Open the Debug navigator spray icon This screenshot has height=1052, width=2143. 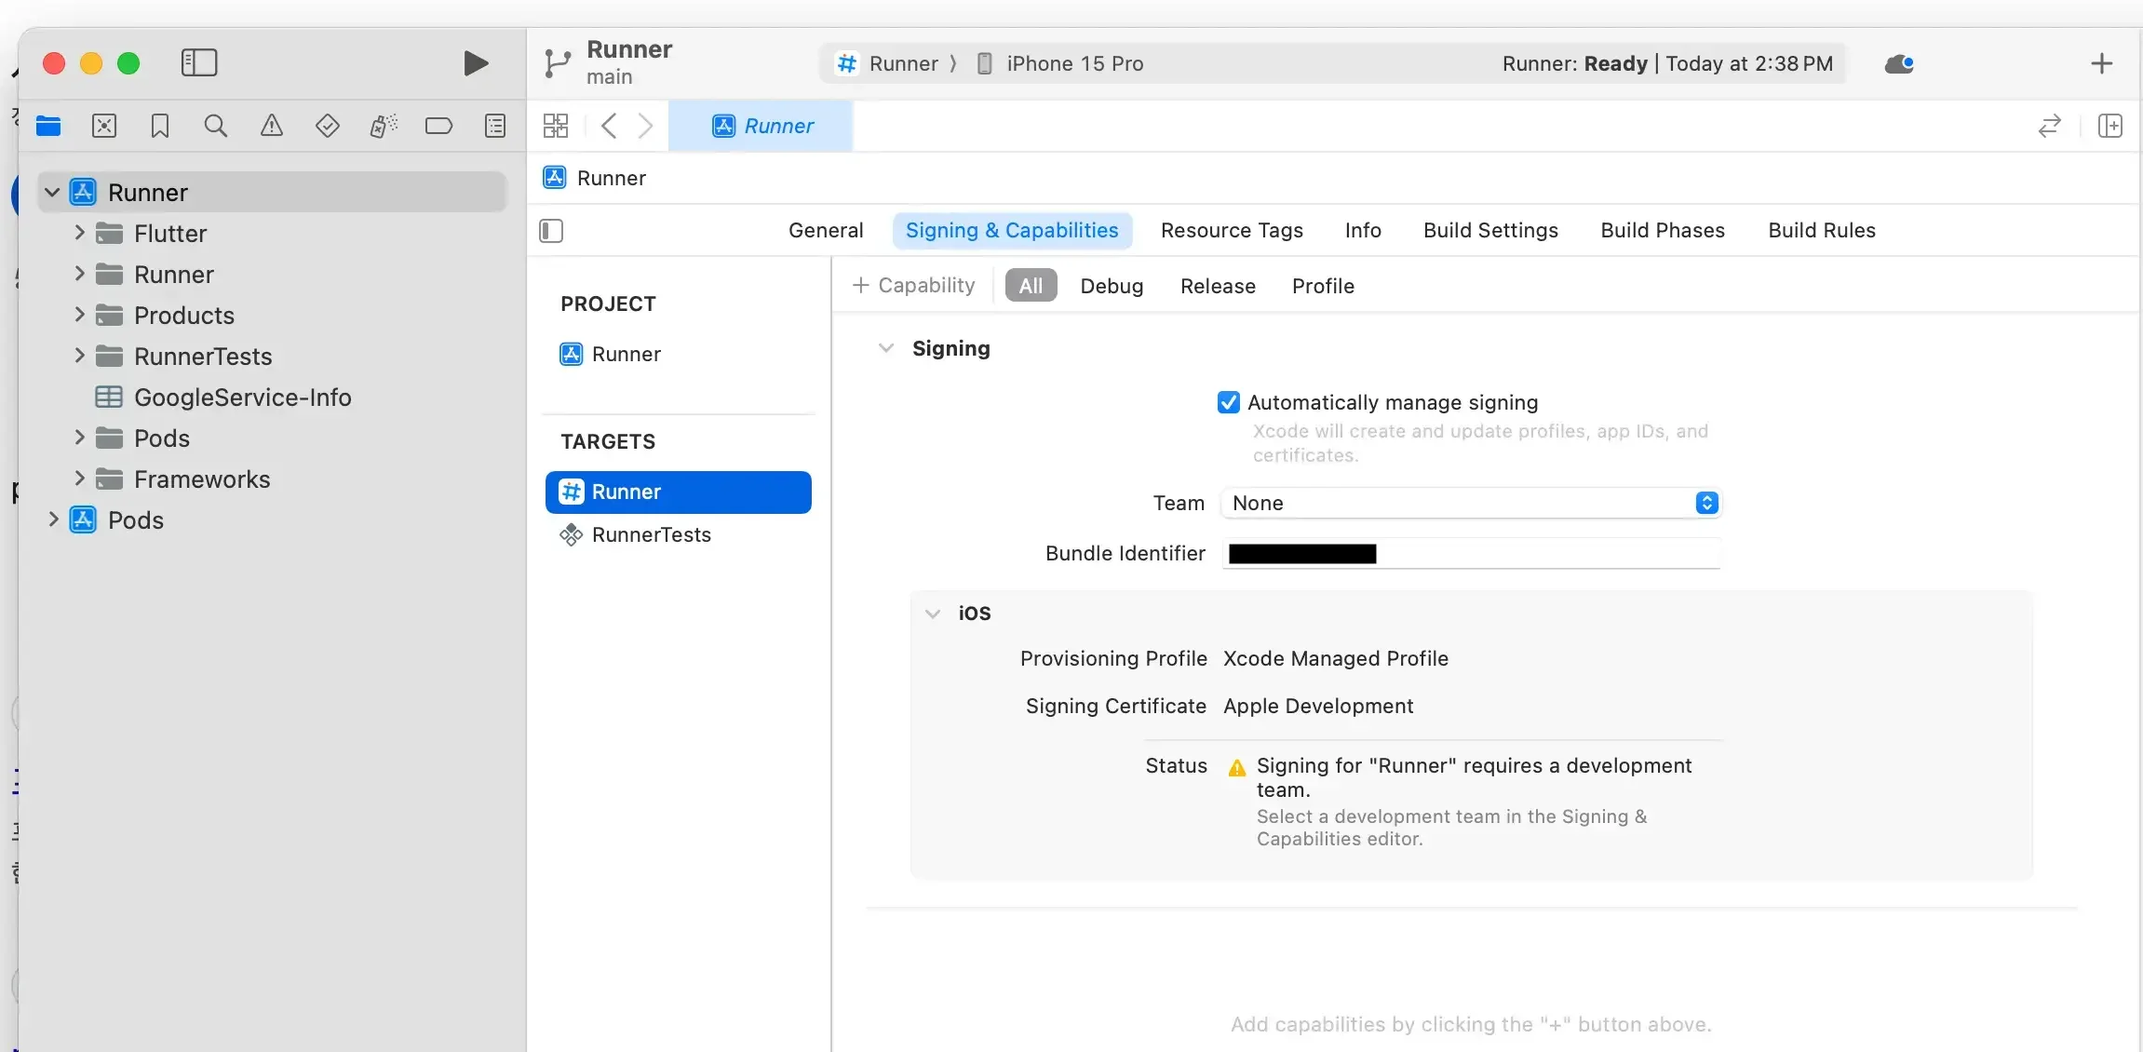coord(384,126)
